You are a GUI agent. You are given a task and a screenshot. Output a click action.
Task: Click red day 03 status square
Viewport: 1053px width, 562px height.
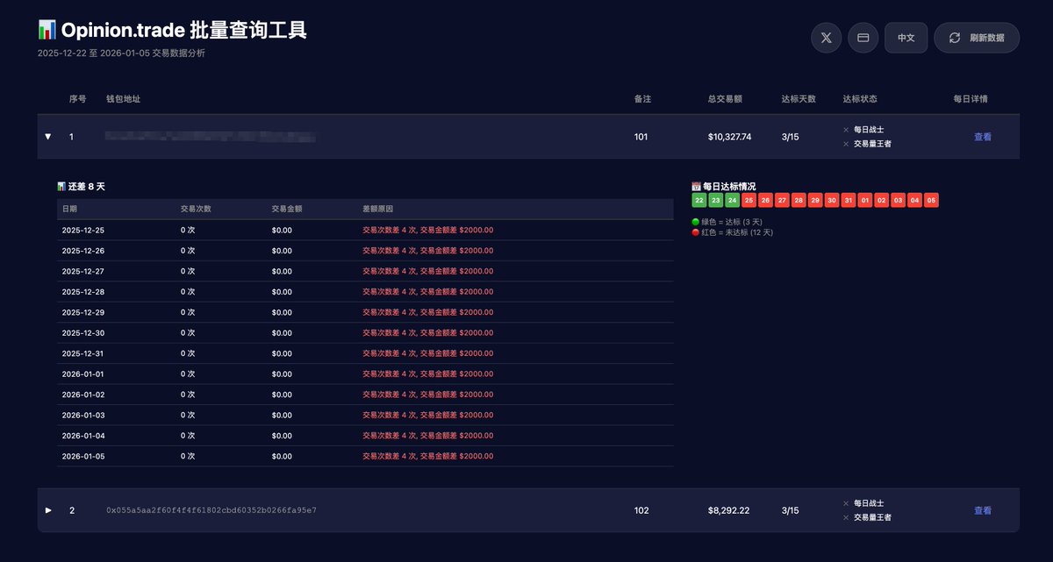point(899,200)
